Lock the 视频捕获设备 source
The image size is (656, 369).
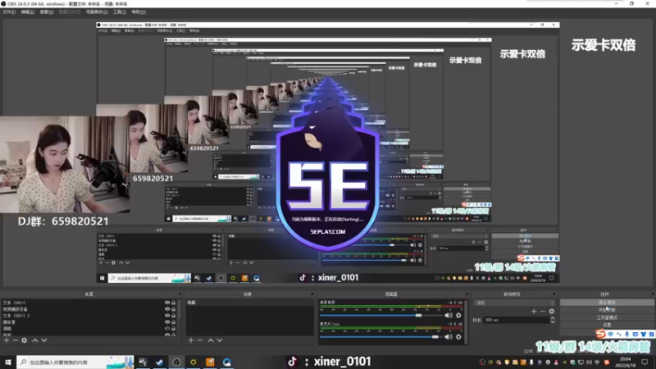174,309
